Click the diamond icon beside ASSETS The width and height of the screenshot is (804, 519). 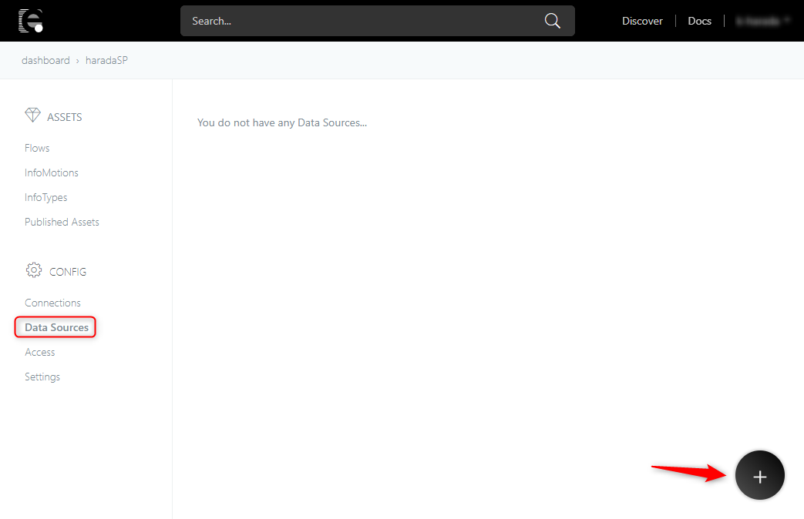[x=32, y=116]
